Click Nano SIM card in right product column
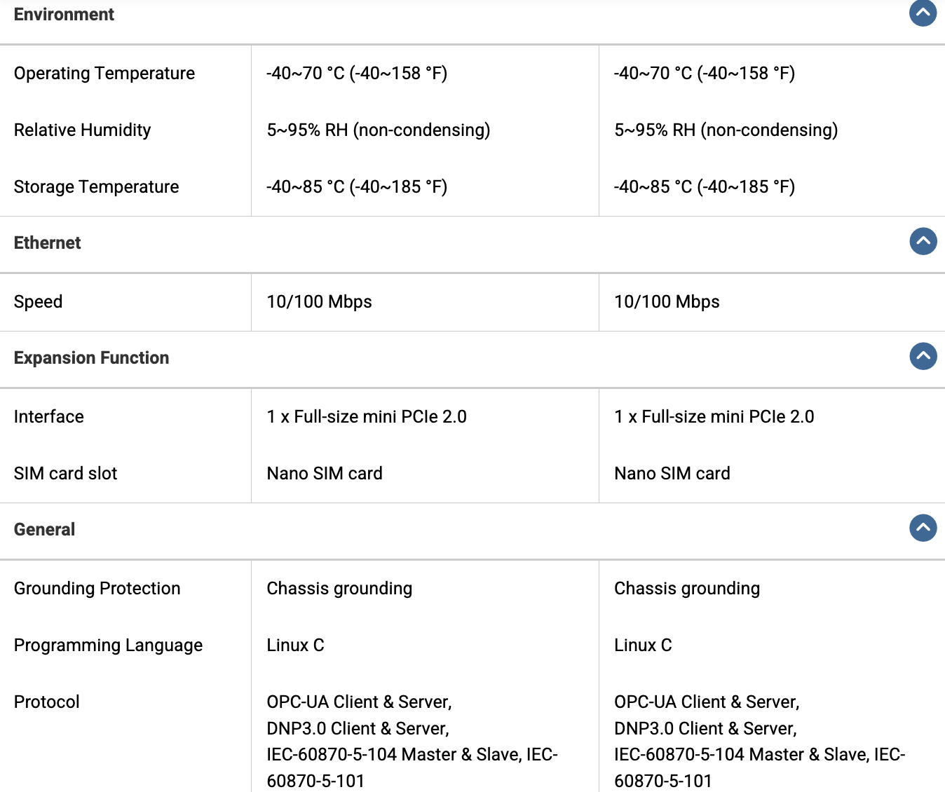The height and width of the screenshot is (792, 945). (672, 473)
